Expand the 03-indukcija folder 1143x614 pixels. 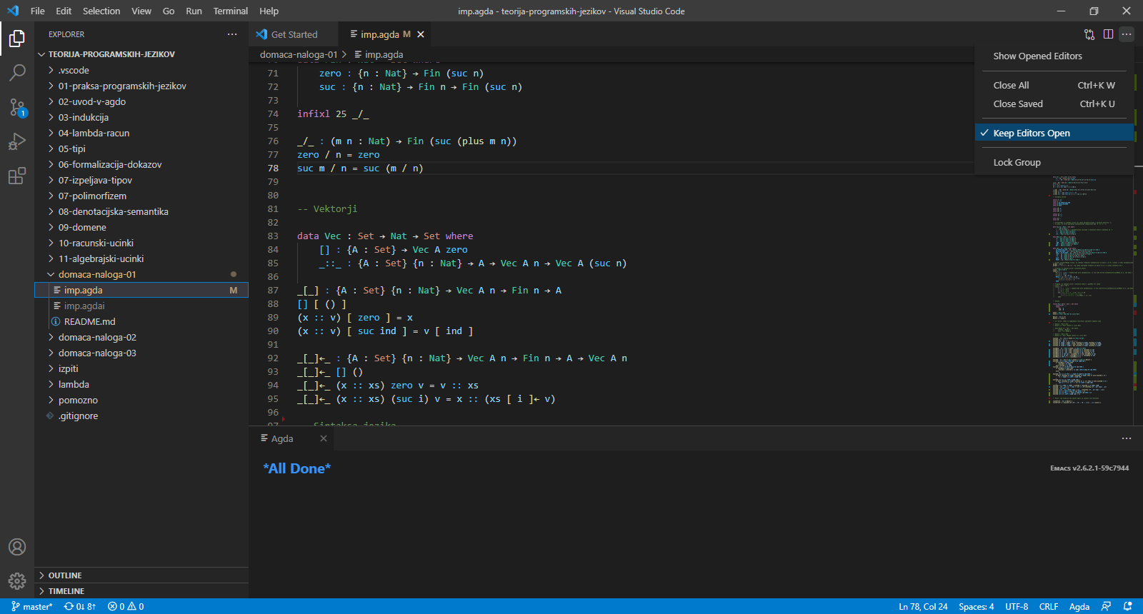coord(141,117)
